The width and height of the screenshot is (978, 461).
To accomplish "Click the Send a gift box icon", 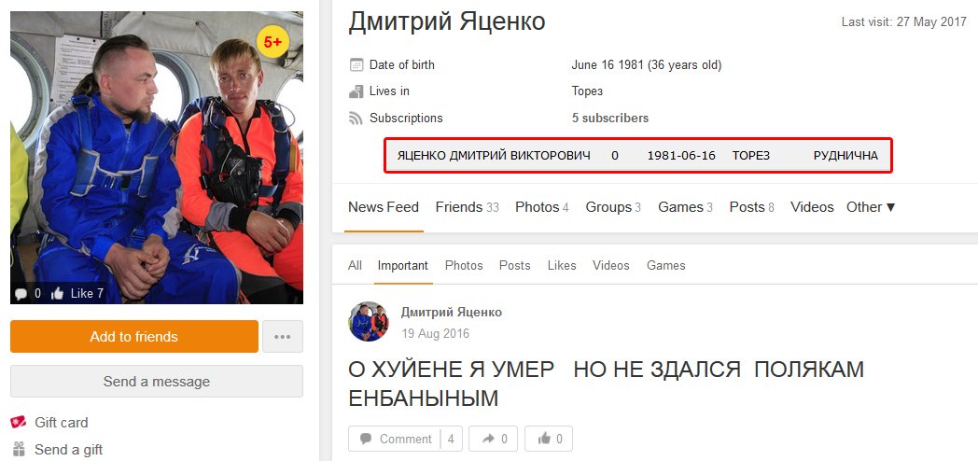I will pos(19,449).
